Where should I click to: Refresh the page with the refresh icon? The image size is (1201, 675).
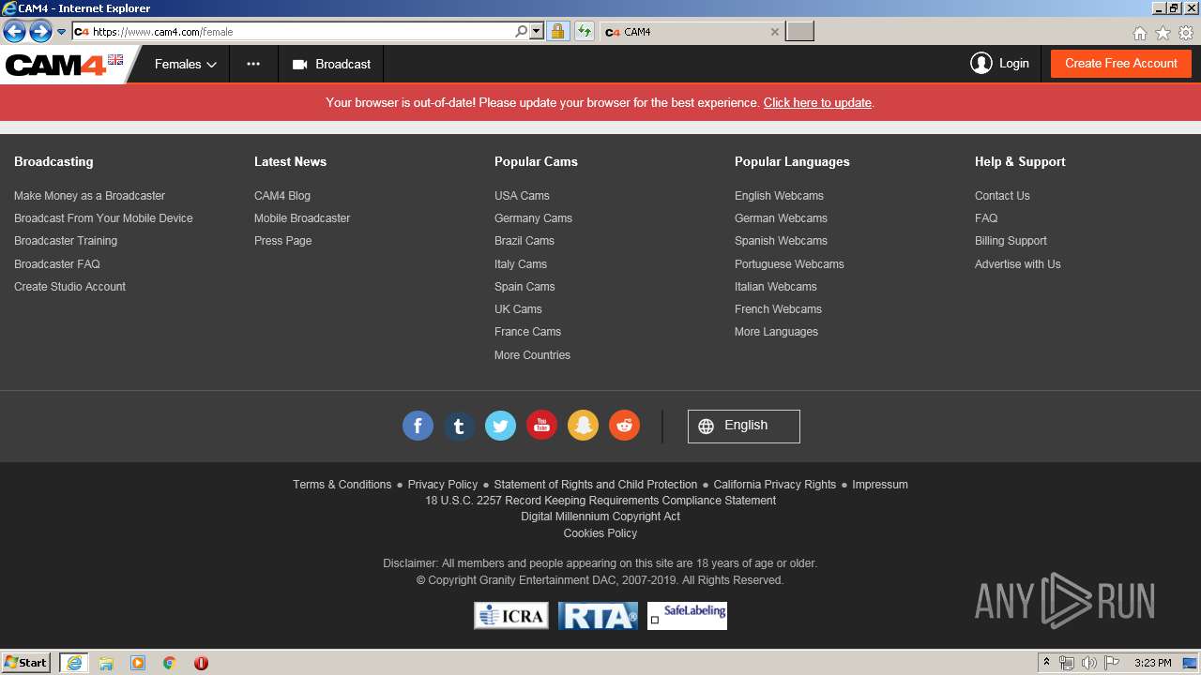click(x=584, y=32)
